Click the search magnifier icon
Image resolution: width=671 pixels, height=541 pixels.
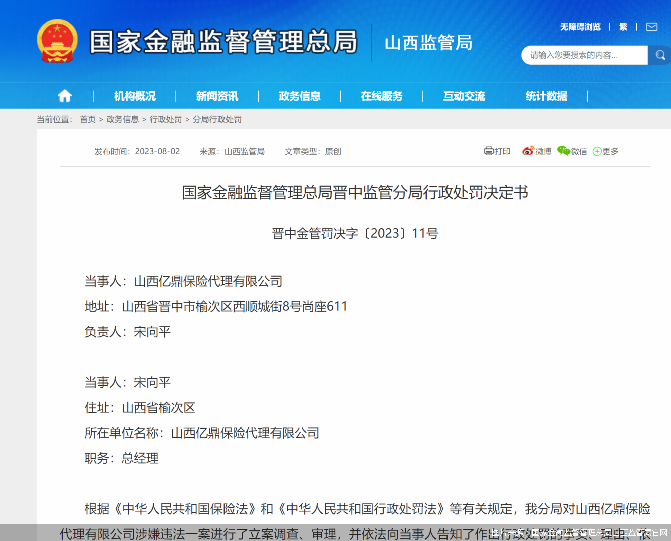659,55
